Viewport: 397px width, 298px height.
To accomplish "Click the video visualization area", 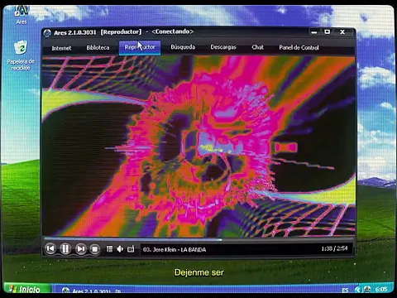I will (198, 147).
